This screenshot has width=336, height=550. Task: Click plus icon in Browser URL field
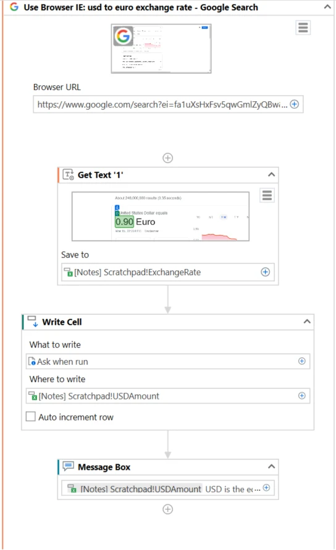tap(294, 104)
